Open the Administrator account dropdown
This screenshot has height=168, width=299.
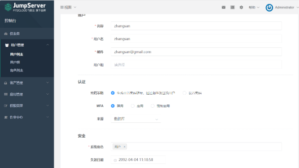click(286, 8)
